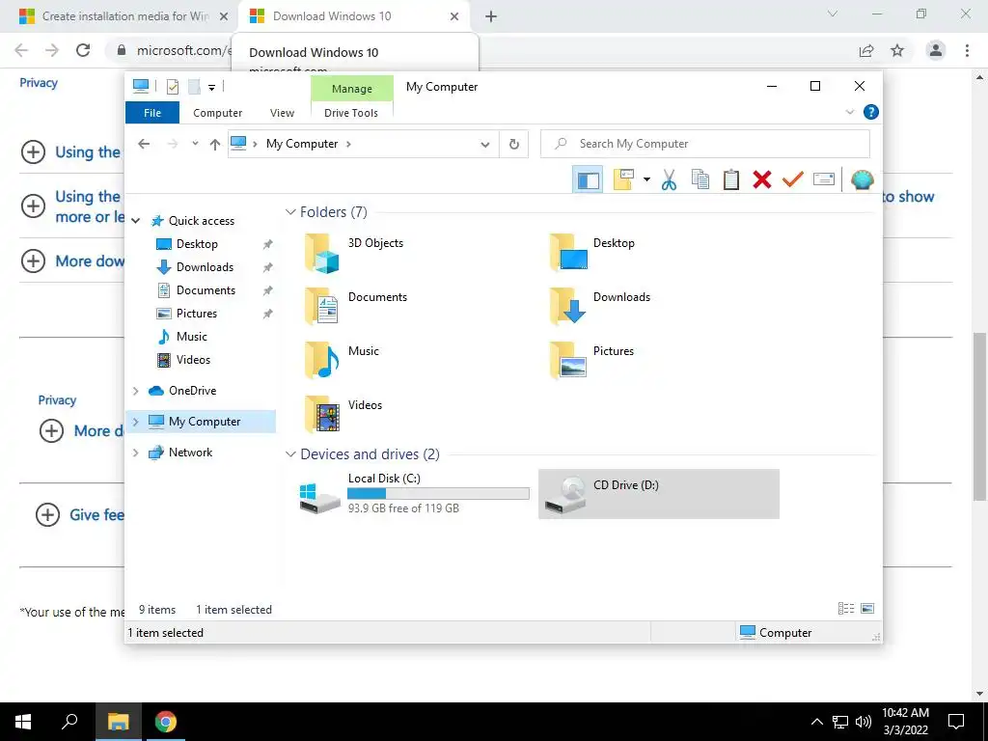Click the Manage contextual tab header
The height and width of the screenshot is (741, 988).
[x=351, y=89]
